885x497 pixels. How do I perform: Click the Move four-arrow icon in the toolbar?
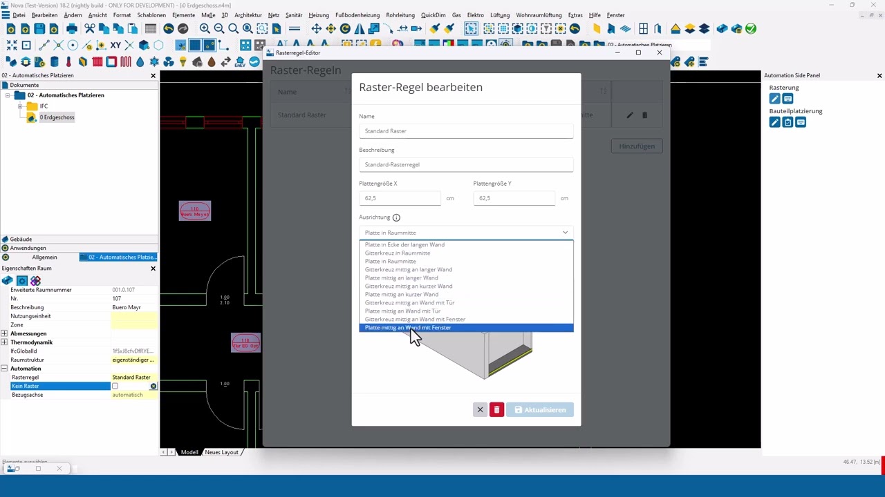pos(316,29)
